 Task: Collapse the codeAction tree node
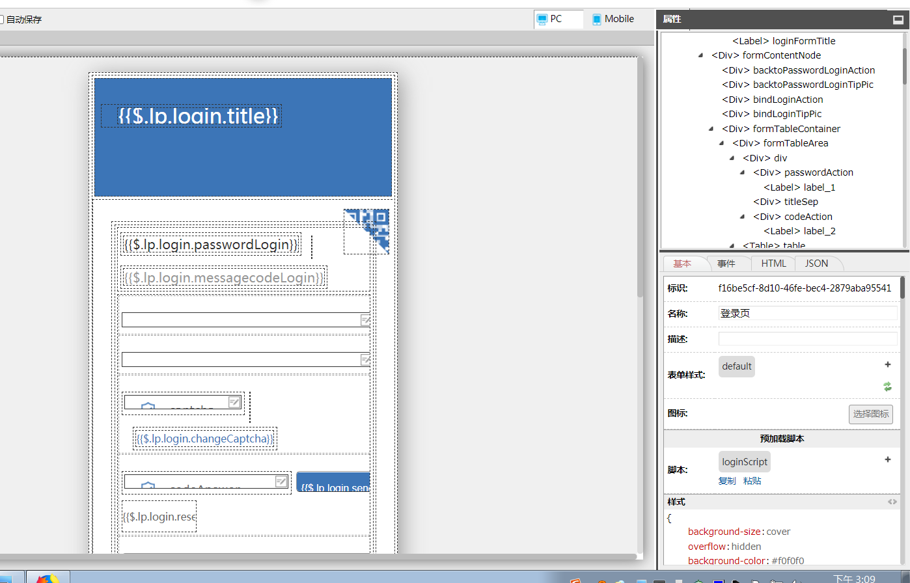(742, 217)
